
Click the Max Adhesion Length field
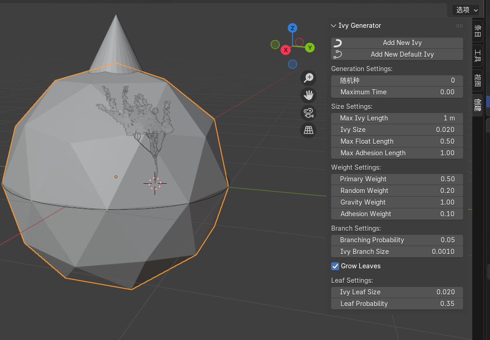tap(397, 153)
